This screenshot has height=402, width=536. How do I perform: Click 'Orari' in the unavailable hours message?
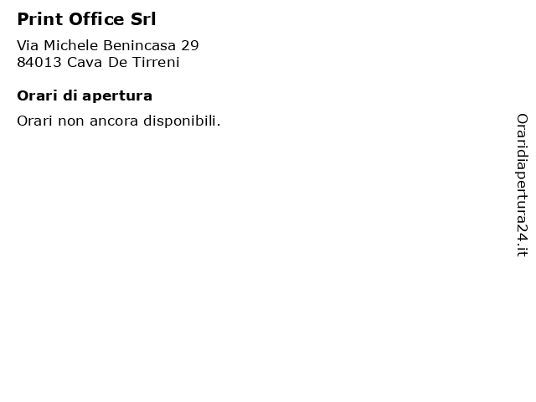(35, 121)
